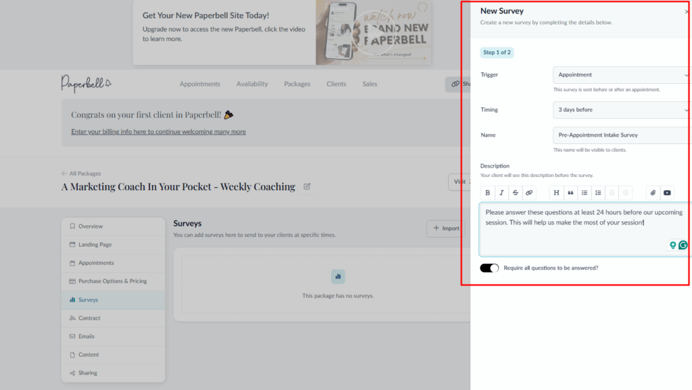Insert a link using the link icon
692x390 pixels.
(x=529, y=193)
